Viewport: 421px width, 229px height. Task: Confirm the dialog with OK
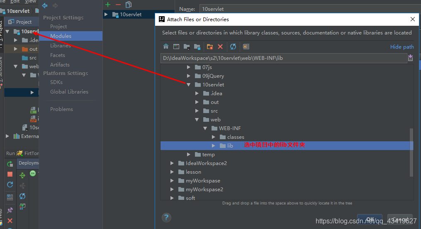[x=370, y=219]
